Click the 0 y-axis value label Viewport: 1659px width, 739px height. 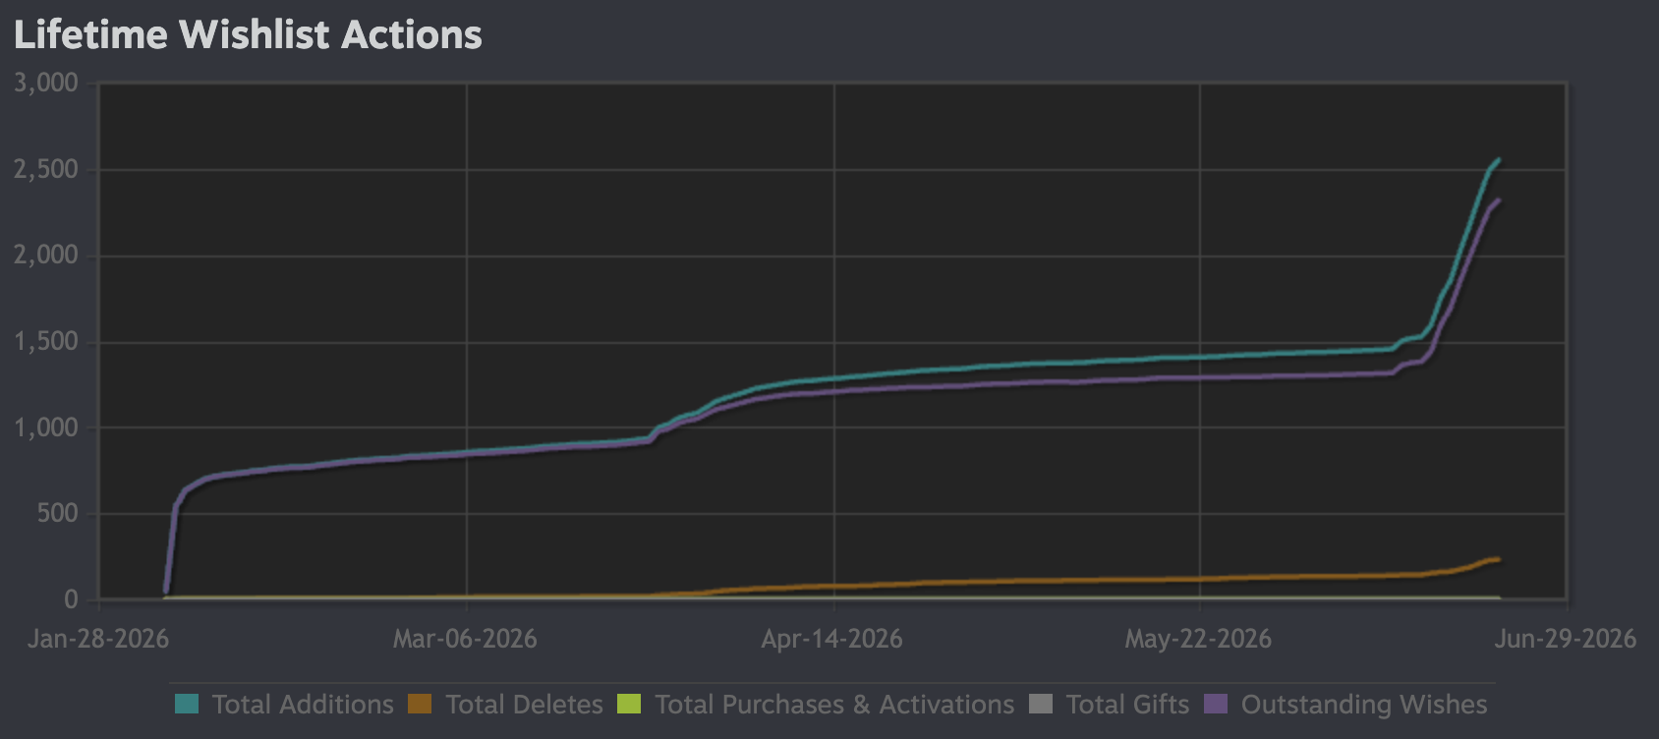click(x=71, y=599)
